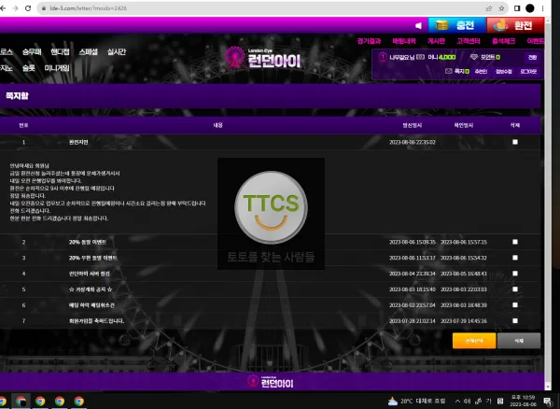Click the 런던아이 ferris wheel logo
The image size is (560, 409).
click(263, 58)
